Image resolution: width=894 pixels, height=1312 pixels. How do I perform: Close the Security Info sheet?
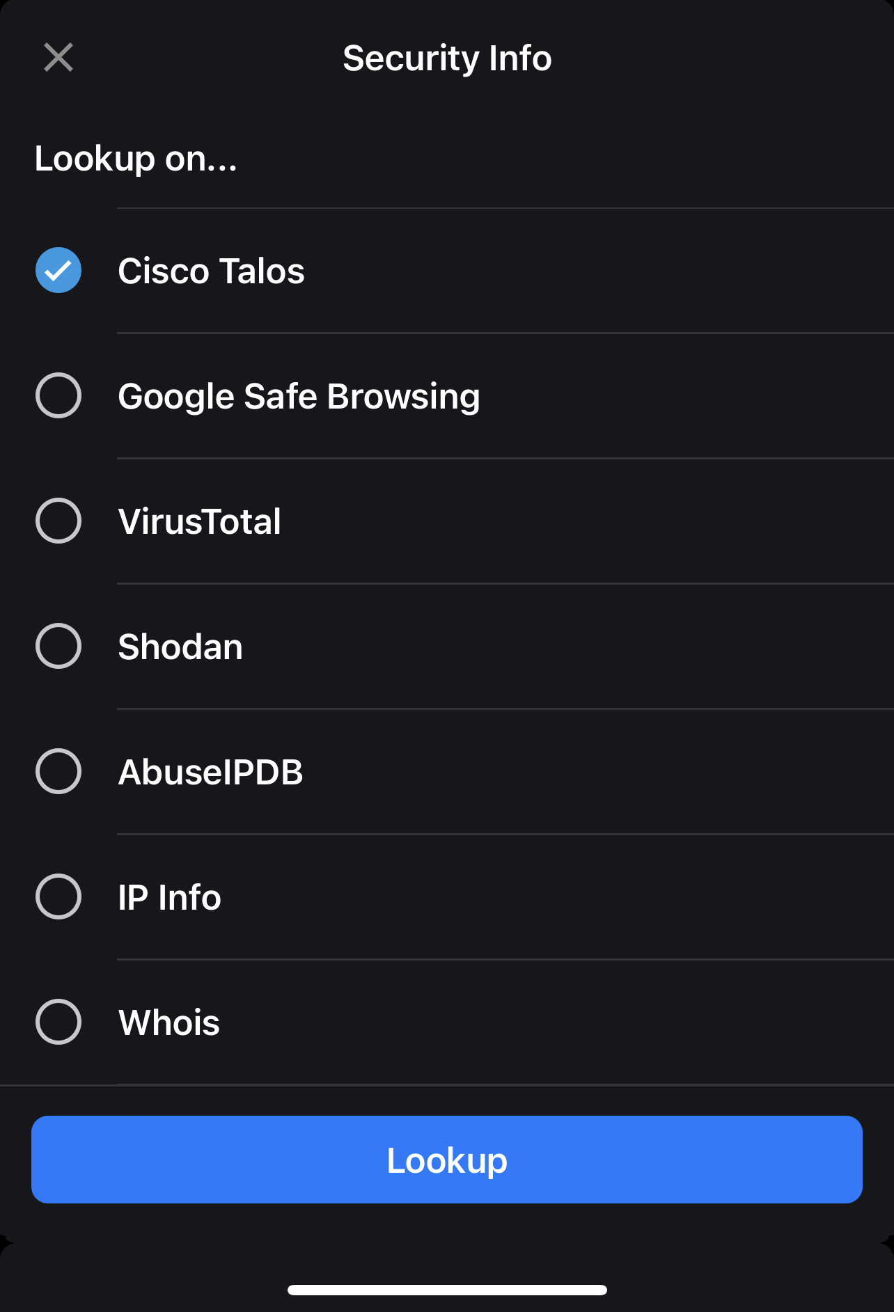pos(58,58)
